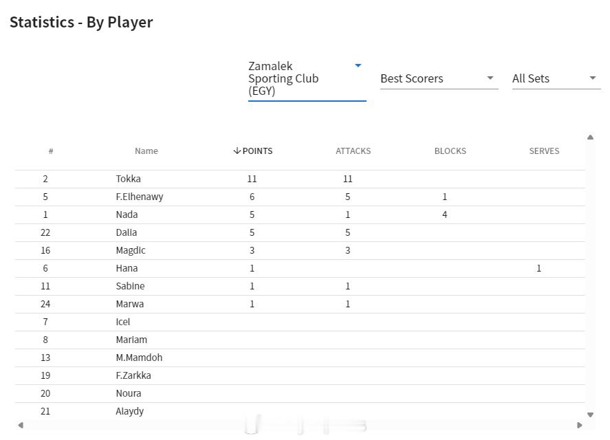Click the Hana player name
Screen dimensions: 610x440
tap(127, 268)
